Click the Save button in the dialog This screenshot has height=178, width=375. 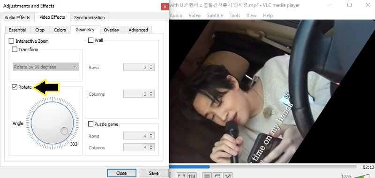coord(154,173)
